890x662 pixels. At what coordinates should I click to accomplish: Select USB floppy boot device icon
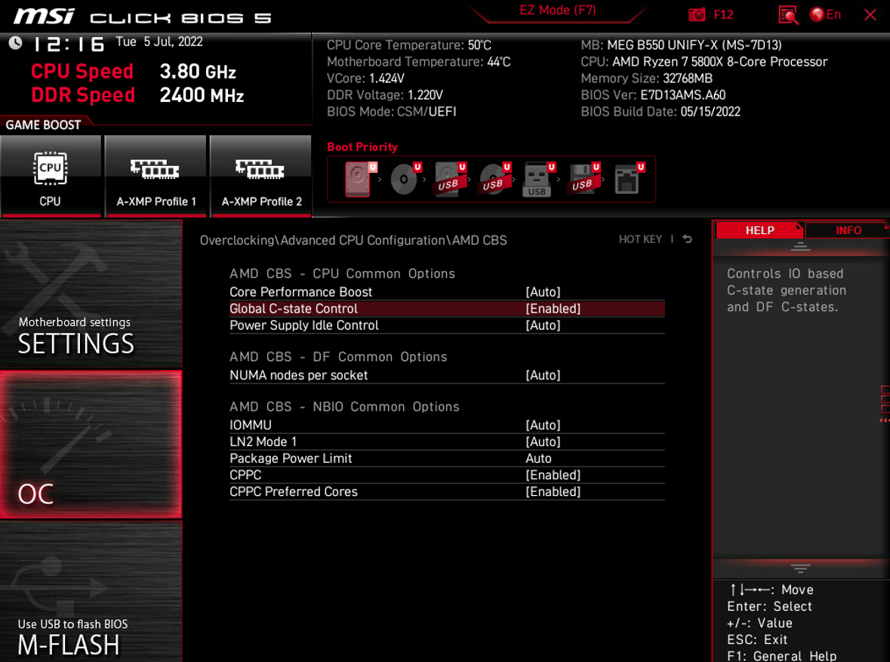(x=584, y=179)
